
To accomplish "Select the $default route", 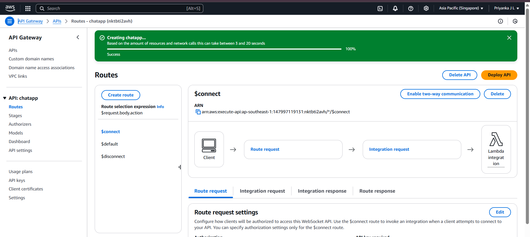I will click(x=109, y=144).
